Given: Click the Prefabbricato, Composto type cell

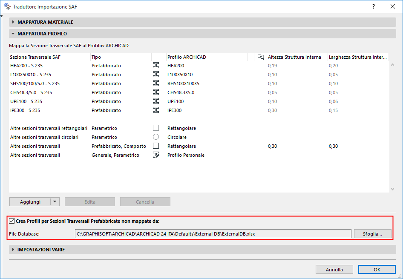Looking at the screenshot, I should (x=119, y=146).
